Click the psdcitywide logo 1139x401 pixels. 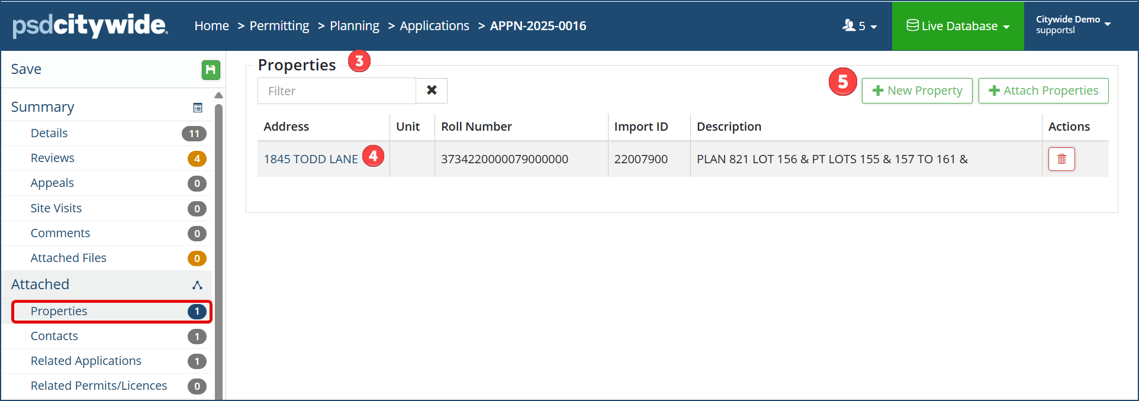pos(90,25)
